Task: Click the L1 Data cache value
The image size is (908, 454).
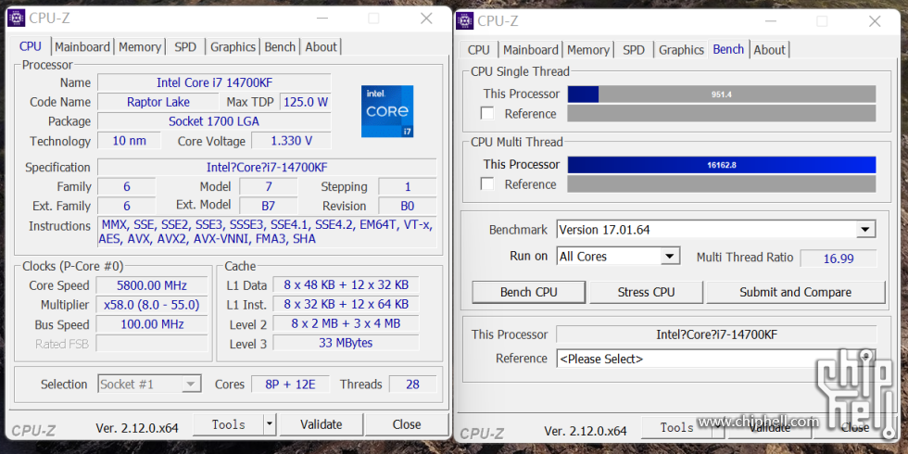Action: 346,285
